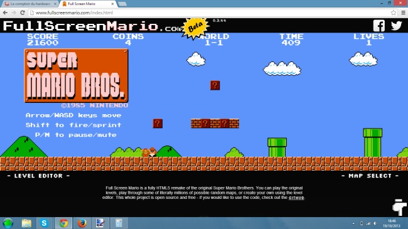The image size is (408, 229).
Task: Click the TIME 409 counter
Action: point(291,40)
